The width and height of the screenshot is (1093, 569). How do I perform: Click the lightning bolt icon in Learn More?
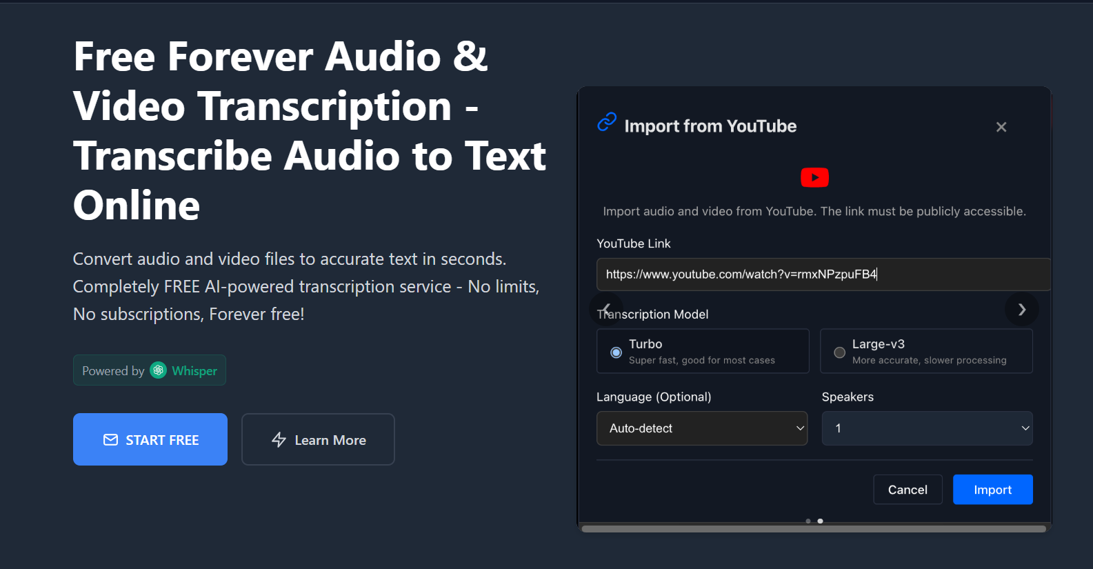[x=279, y=440]
